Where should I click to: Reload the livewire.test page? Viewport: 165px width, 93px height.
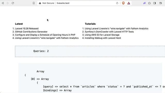(13, 3)
